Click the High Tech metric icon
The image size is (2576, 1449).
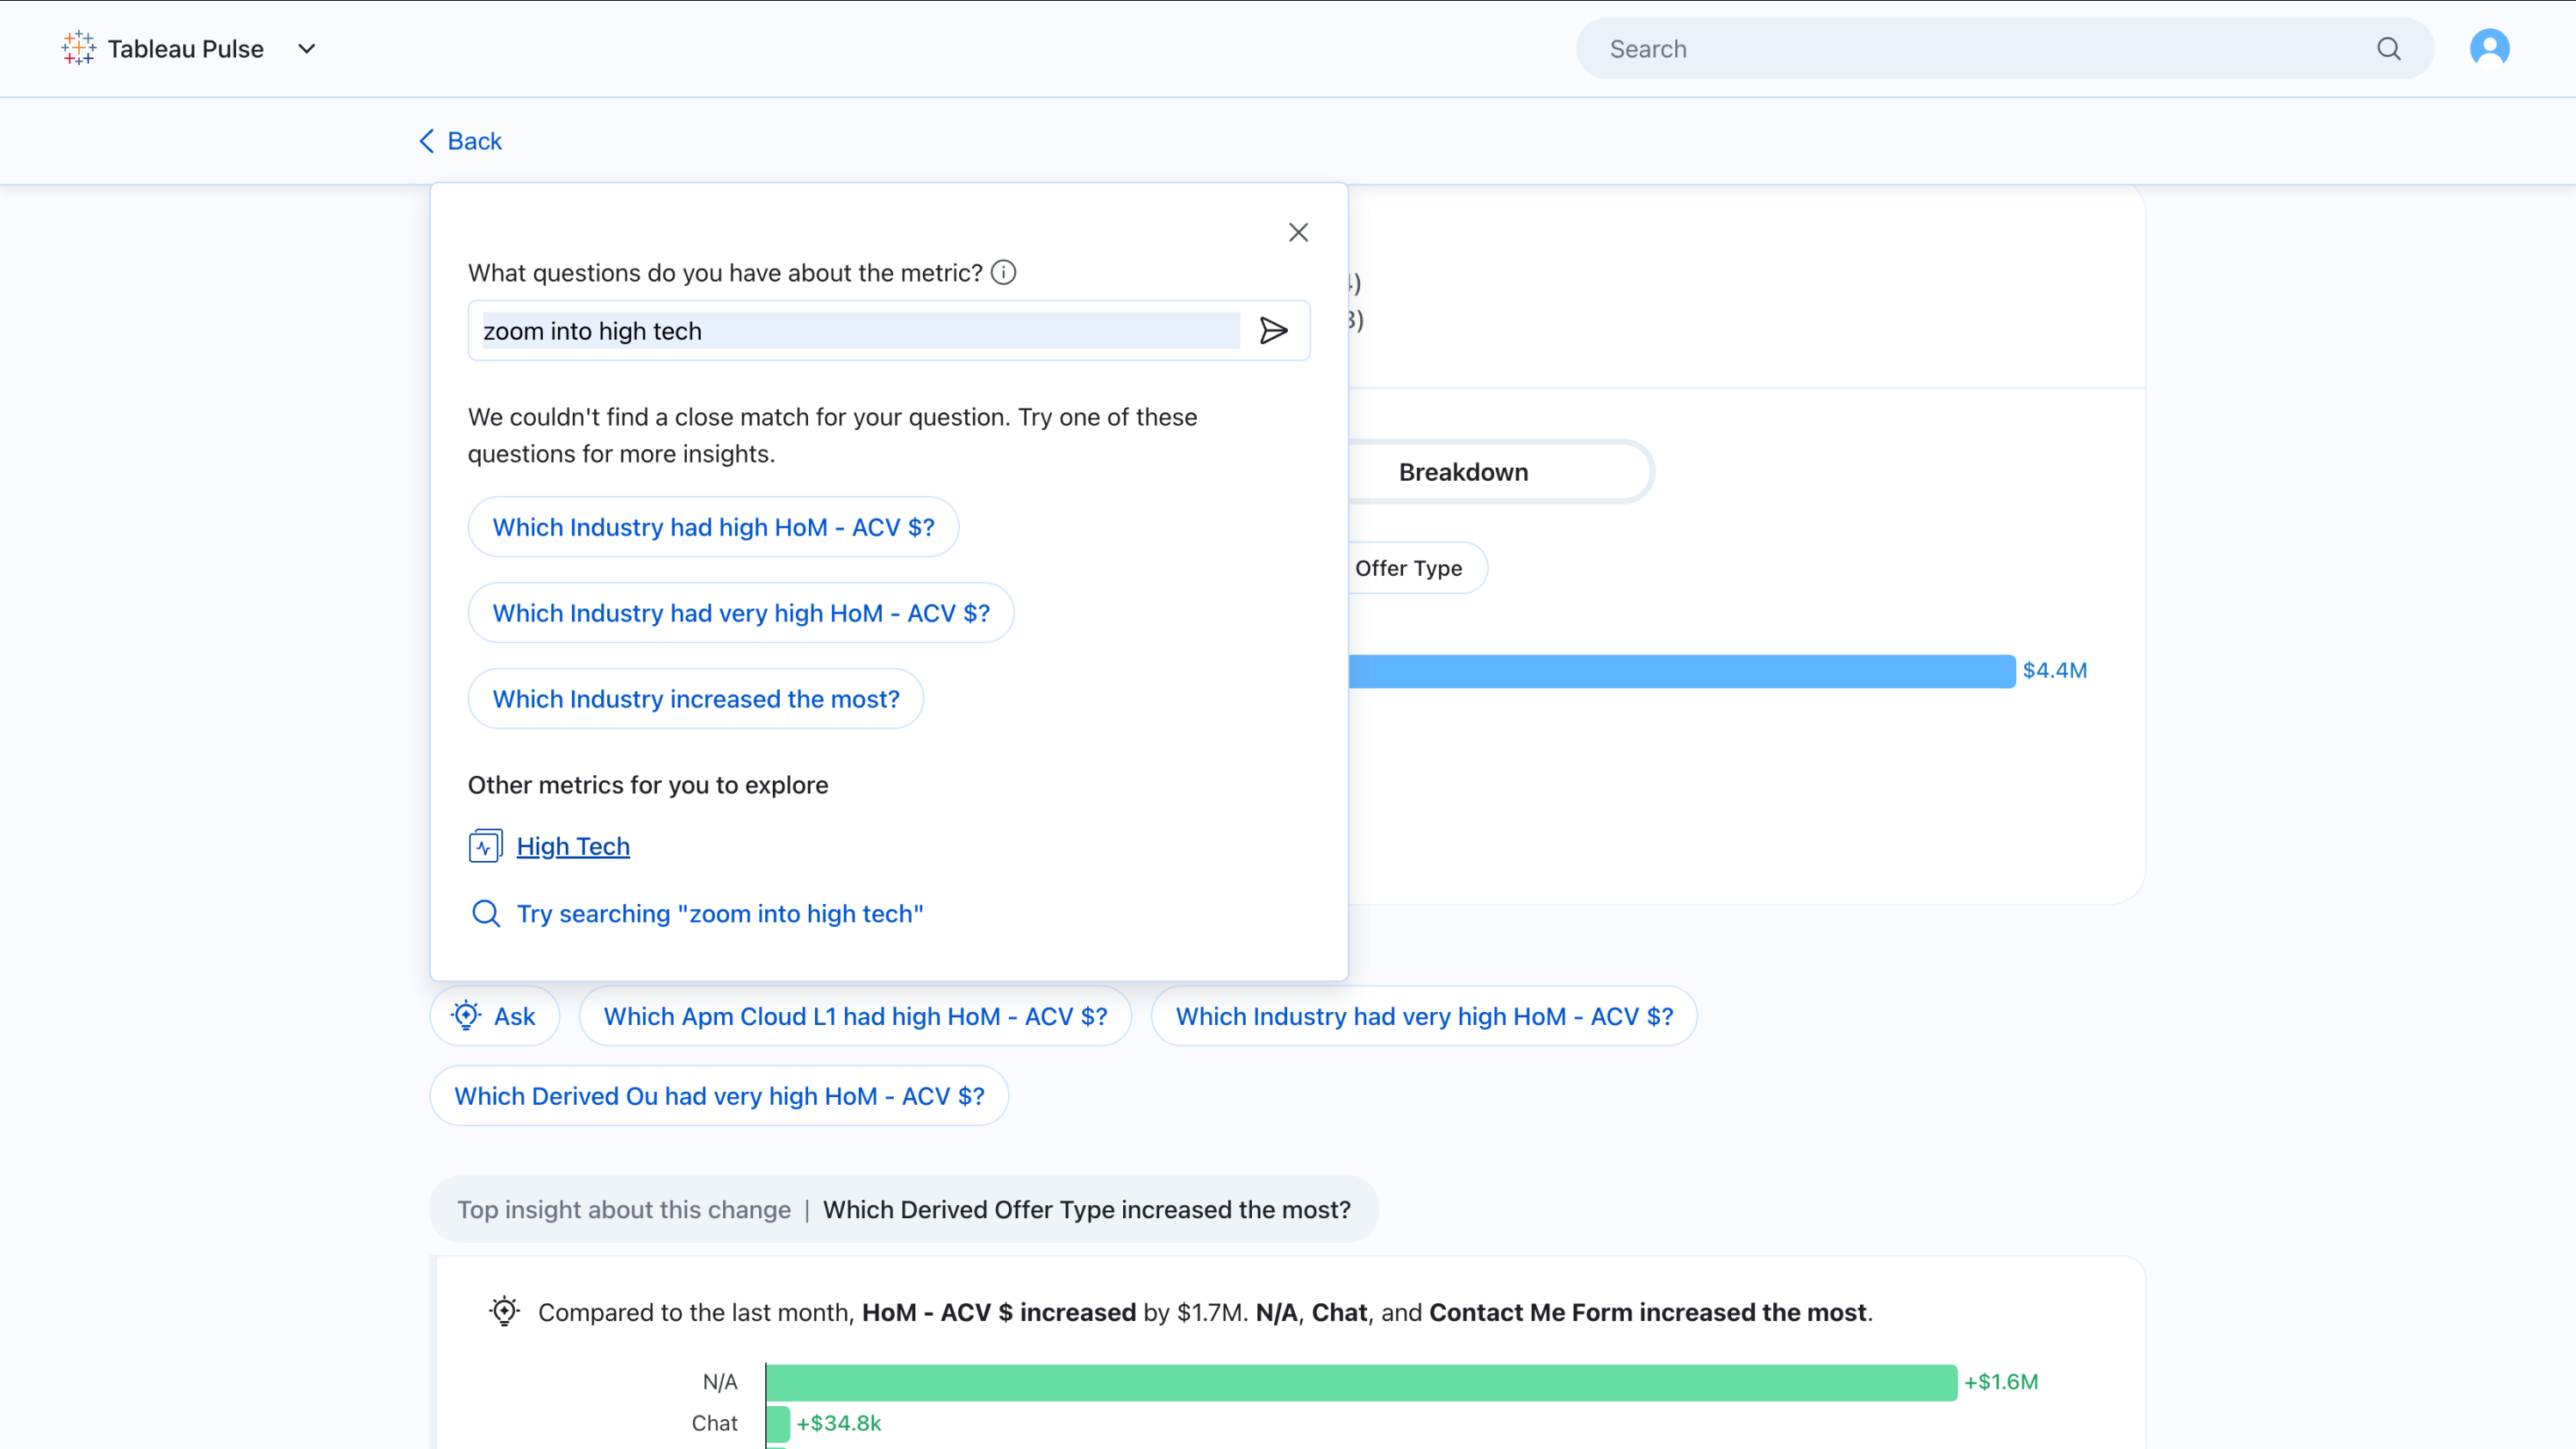485,846
